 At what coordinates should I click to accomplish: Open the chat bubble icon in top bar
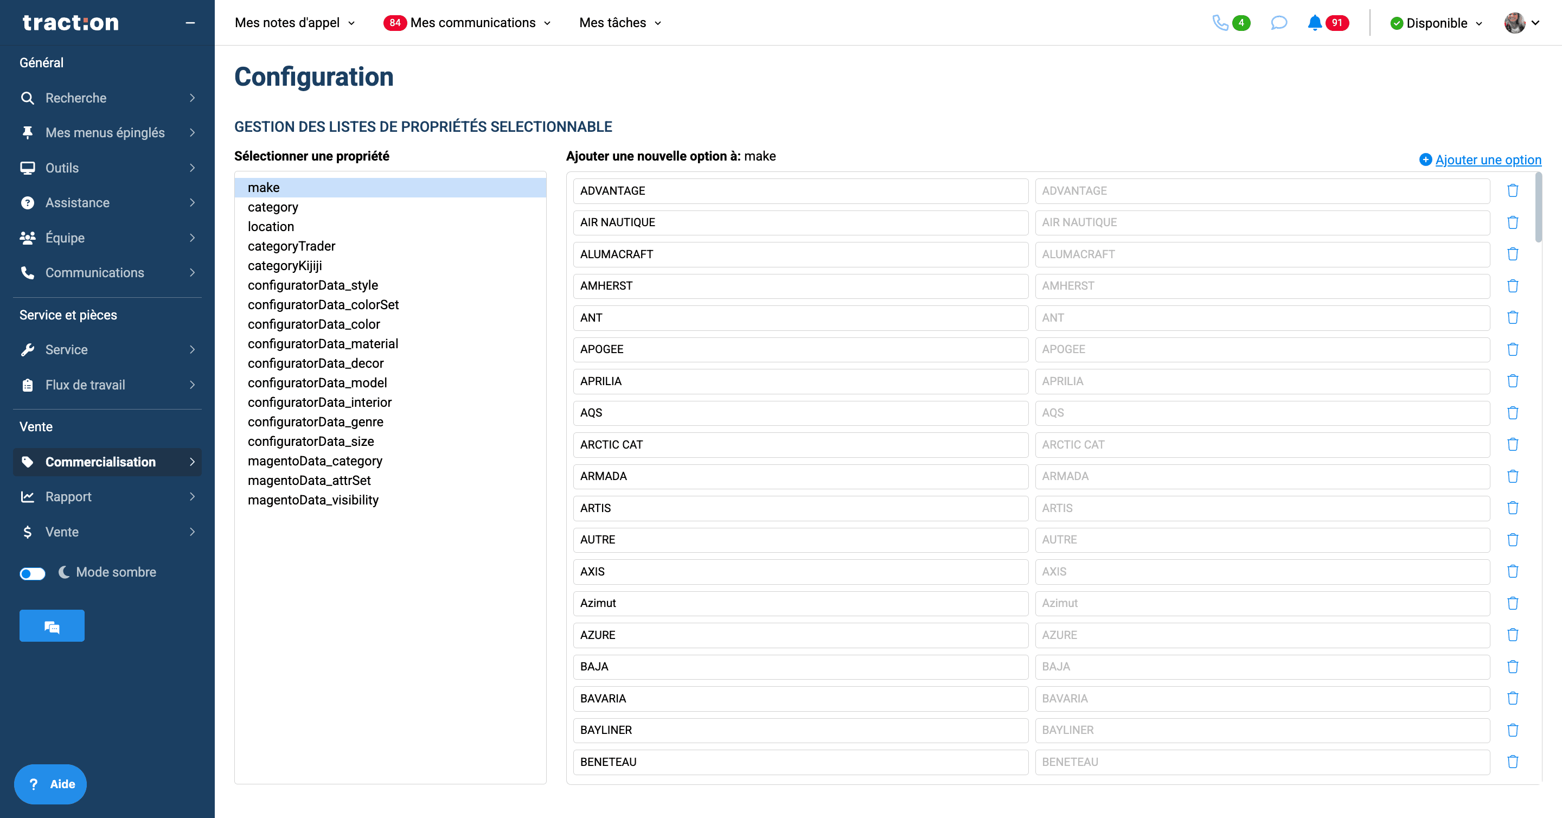click(1278, 23)
